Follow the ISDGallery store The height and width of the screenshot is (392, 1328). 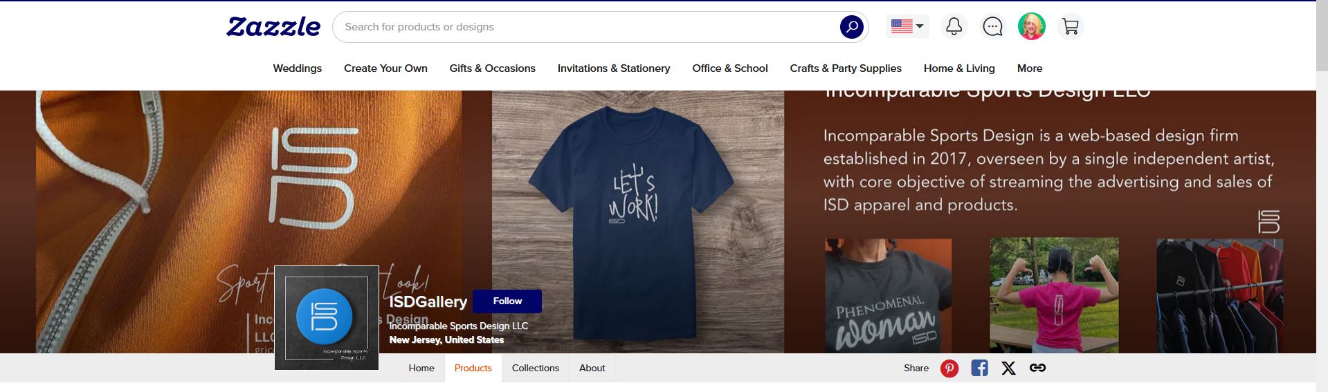(x=507, y=301)
